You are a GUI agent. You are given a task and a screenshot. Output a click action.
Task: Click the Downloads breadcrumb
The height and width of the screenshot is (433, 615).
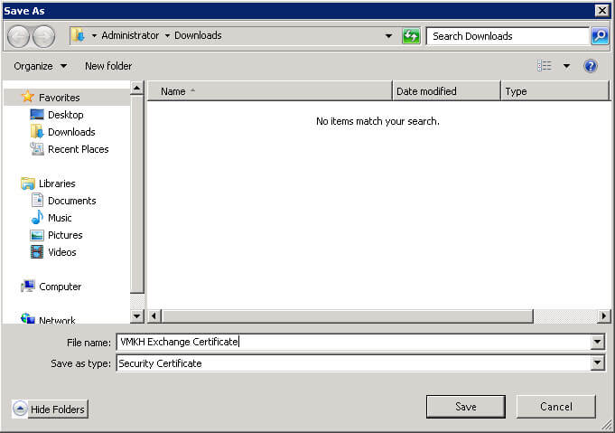click(x=198, y=36)
